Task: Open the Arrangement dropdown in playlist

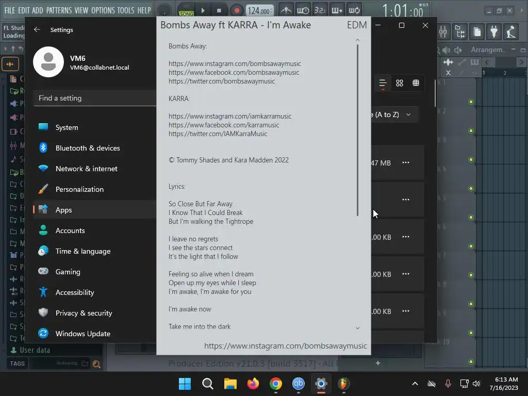Action: pyautogui.click(x=487, y=50)
